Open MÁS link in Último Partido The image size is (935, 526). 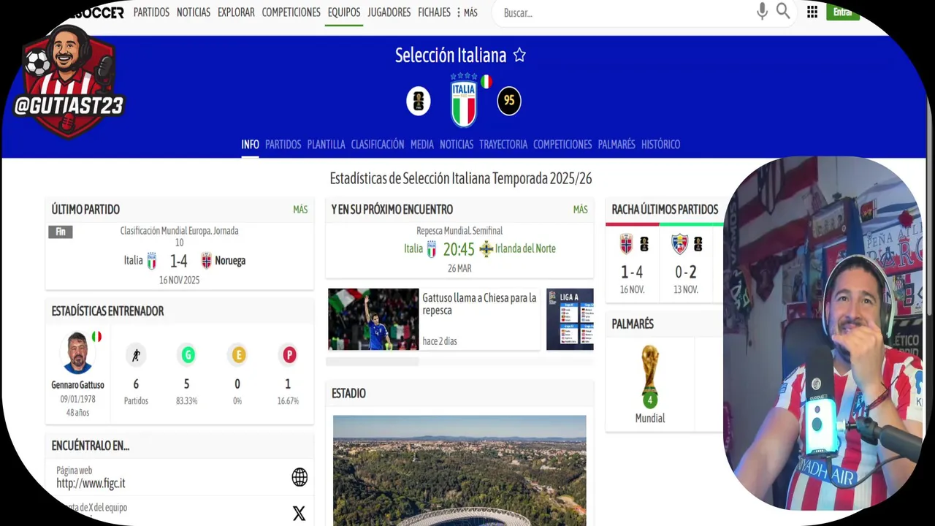tap(300, 210)
